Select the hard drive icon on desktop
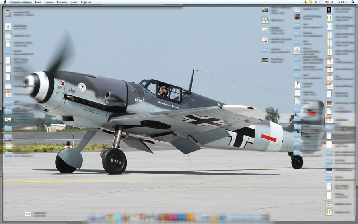 8,13
